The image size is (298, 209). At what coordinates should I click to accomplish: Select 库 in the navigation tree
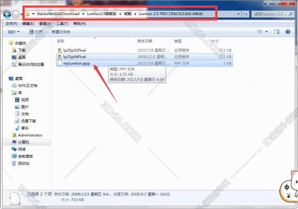coord(20,93)
